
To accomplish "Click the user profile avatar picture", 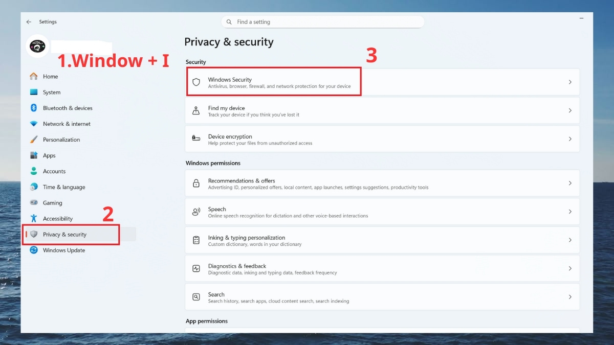I will click(37, 47).
